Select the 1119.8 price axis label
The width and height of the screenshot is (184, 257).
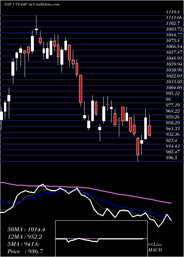[x=173, y=12]
